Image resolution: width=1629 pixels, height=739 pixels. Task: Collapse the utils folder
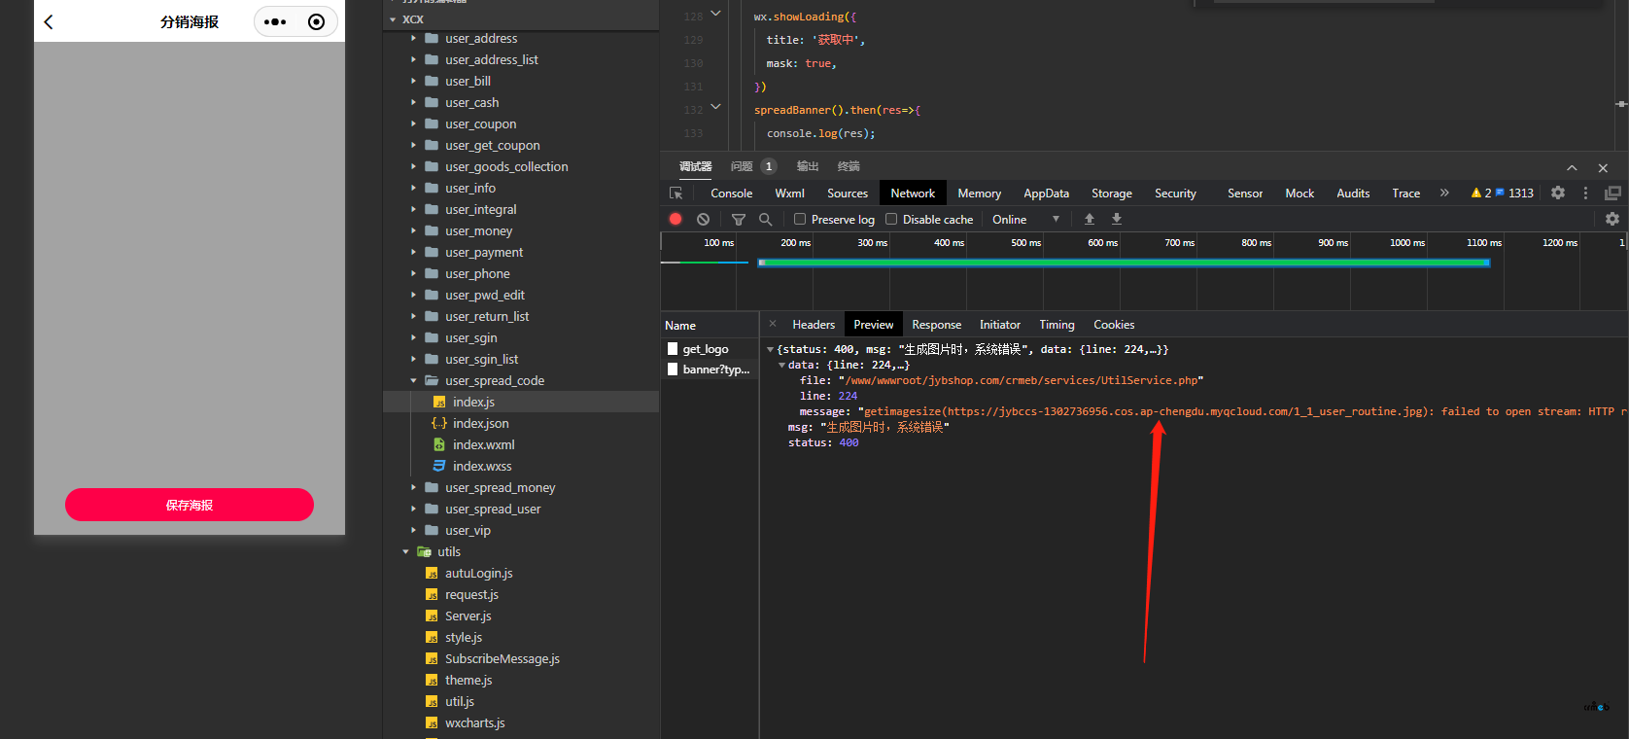[405, 551]
